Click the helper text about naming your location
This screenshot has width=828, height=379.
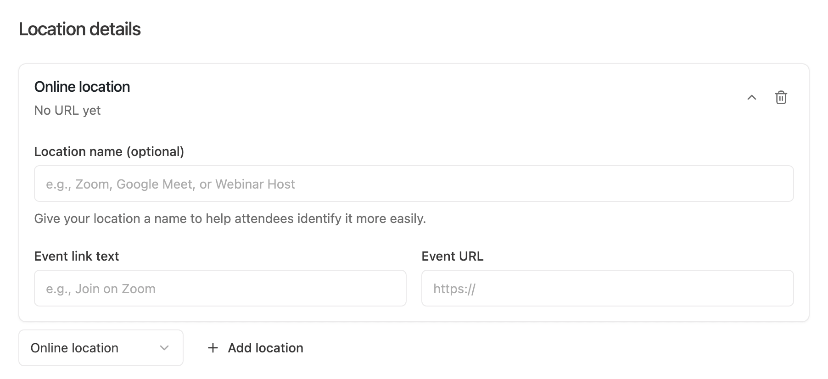(230, 218)
